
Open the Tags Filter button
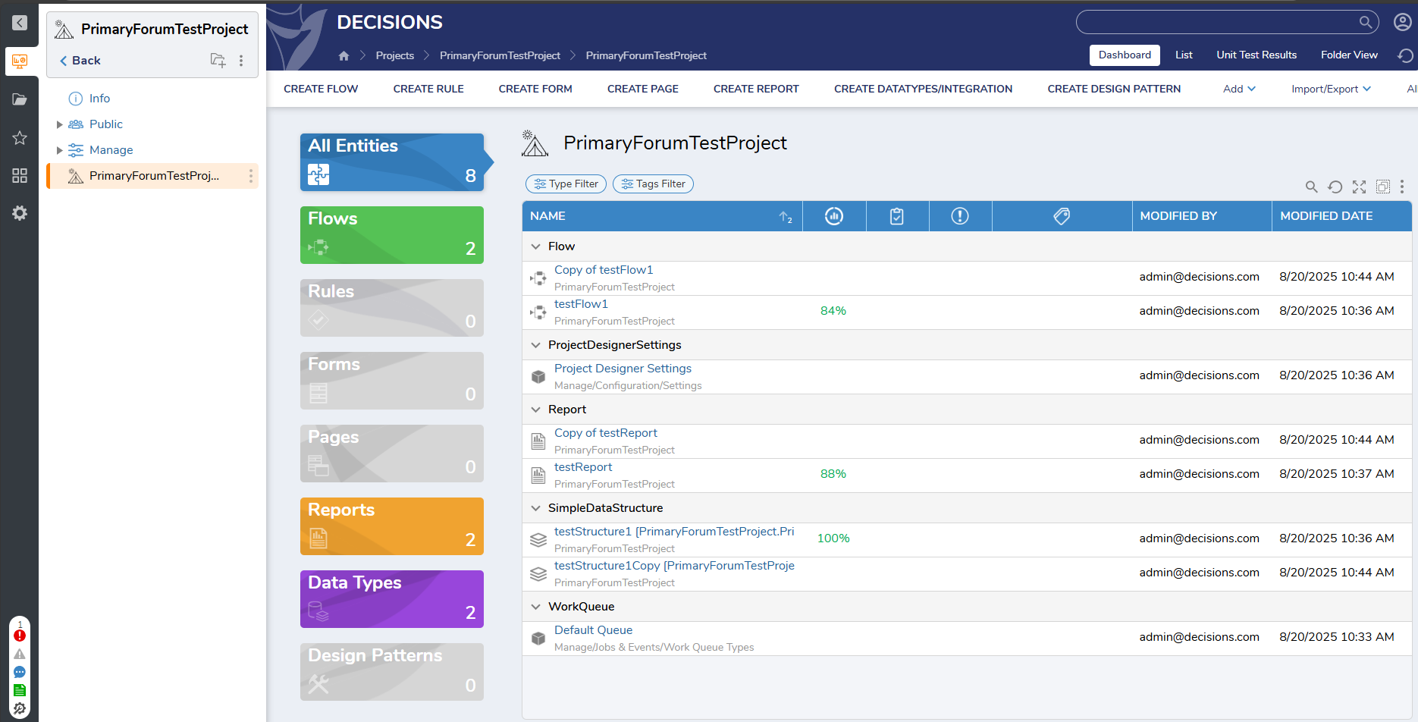(653, 184)
